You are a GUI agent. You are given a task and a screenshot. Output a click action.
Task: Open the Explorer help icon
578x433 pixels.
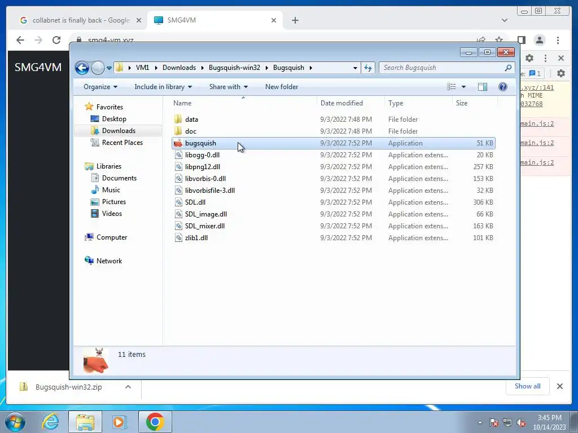click(503, 87)
